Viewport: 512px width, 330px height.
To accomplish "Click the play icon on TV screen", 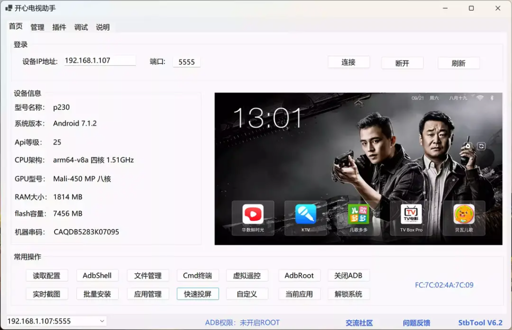I will click(467, 146).
